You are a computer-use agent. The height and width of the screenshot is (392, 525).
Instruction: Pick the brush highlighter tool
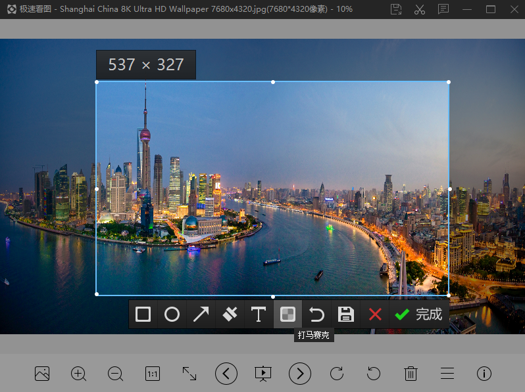(230, 315)
